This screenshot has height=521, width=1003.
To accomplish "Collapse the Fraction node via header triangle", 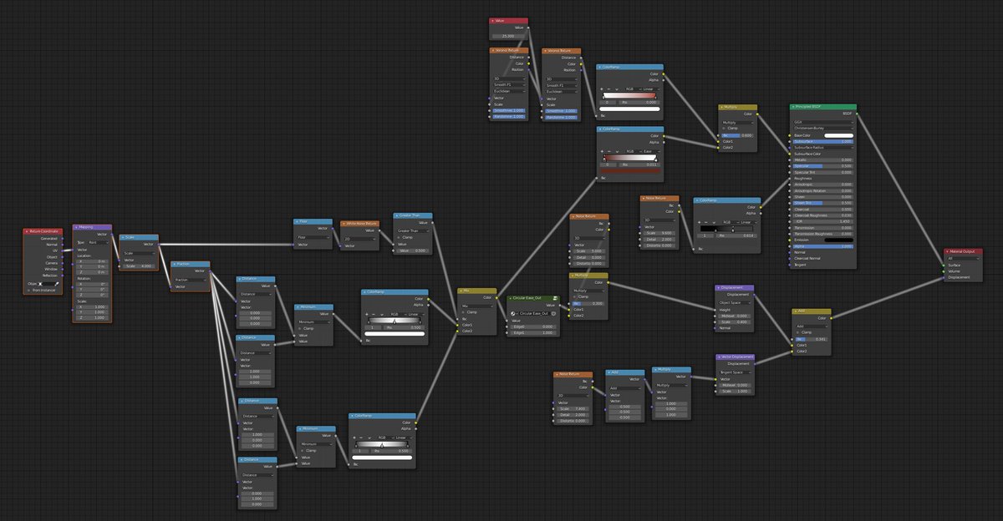I will pyautogui.click(x=174, y=264).
